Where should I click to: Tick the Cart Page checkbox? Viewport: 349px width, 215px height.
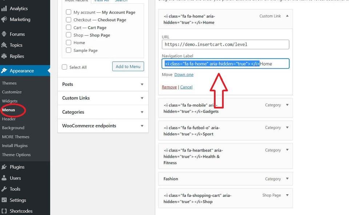point(69,27)
